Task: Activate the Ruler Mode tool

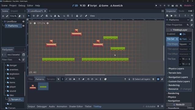Action: coord(59,16)
